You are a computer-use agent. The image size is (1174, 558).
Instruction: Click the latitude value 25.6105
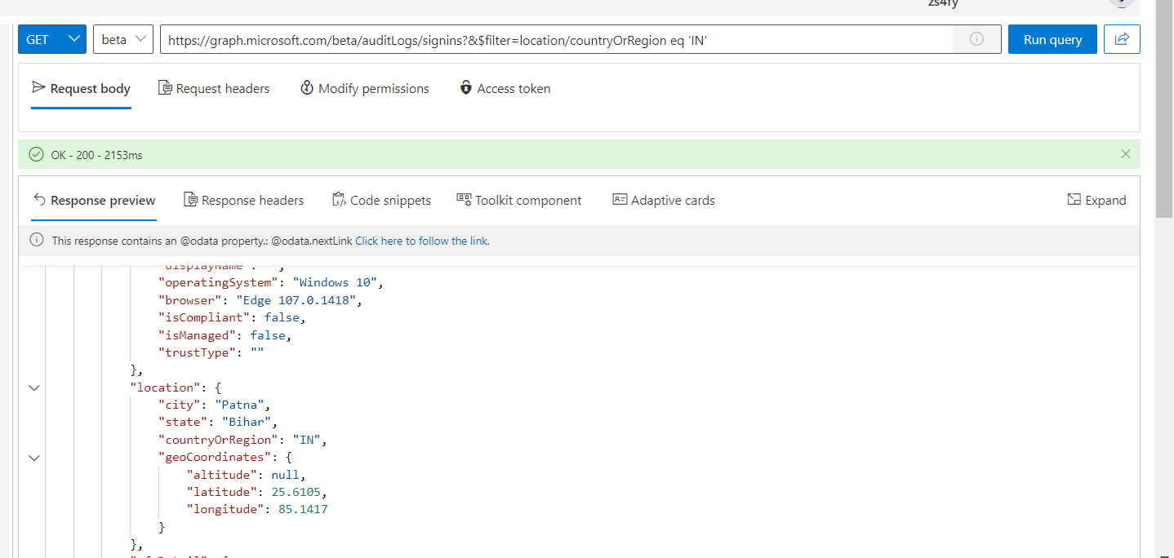297,492
